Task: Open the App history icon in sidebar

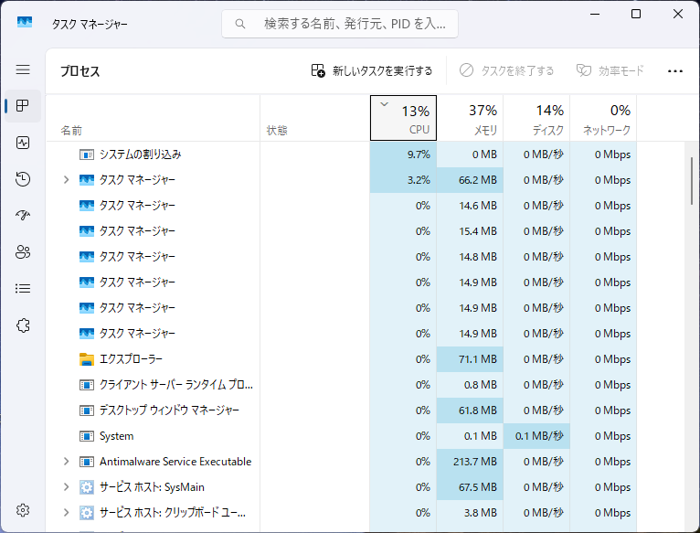Action: pos(23,179)
